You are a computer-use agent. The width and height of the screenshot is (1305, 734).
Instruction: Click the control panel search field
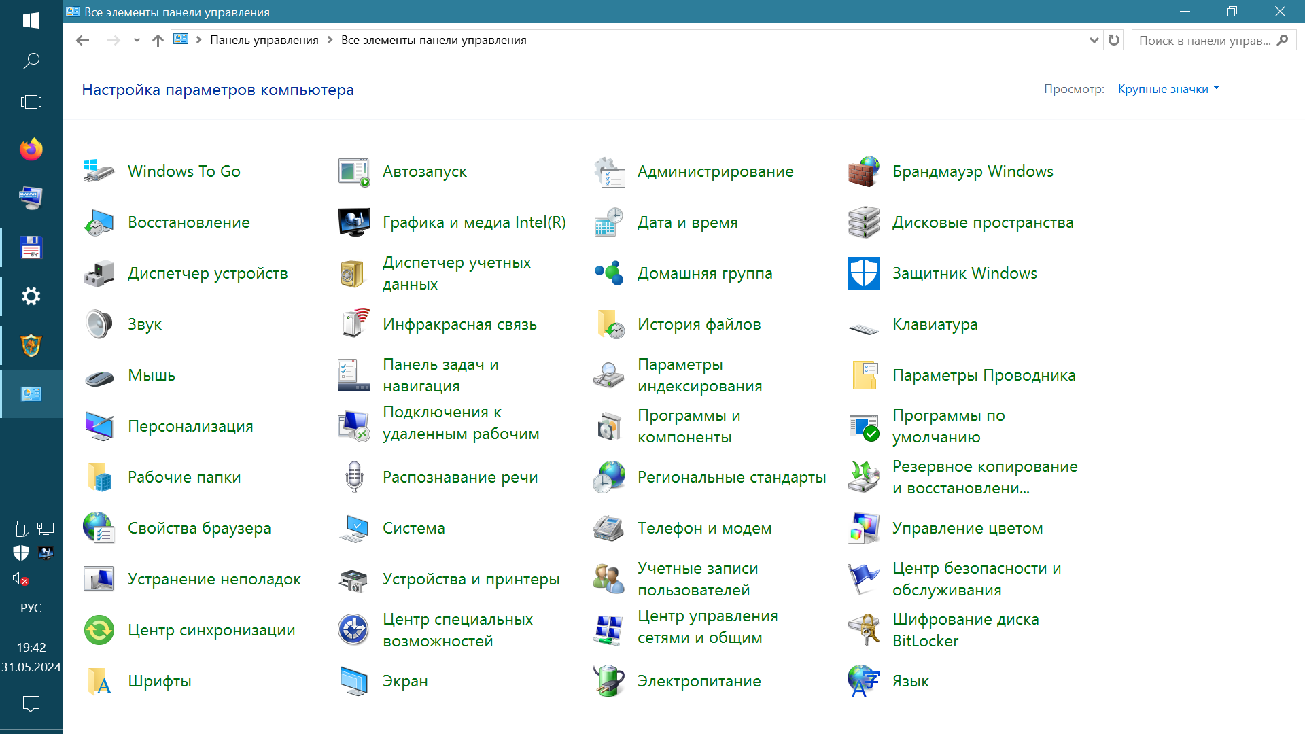[1203, 40]
